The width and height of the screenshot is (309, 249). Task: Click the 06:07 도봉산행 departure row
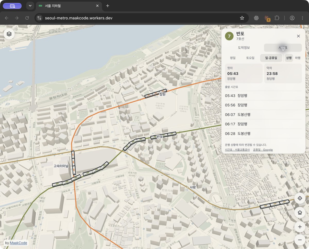(263, 114)
